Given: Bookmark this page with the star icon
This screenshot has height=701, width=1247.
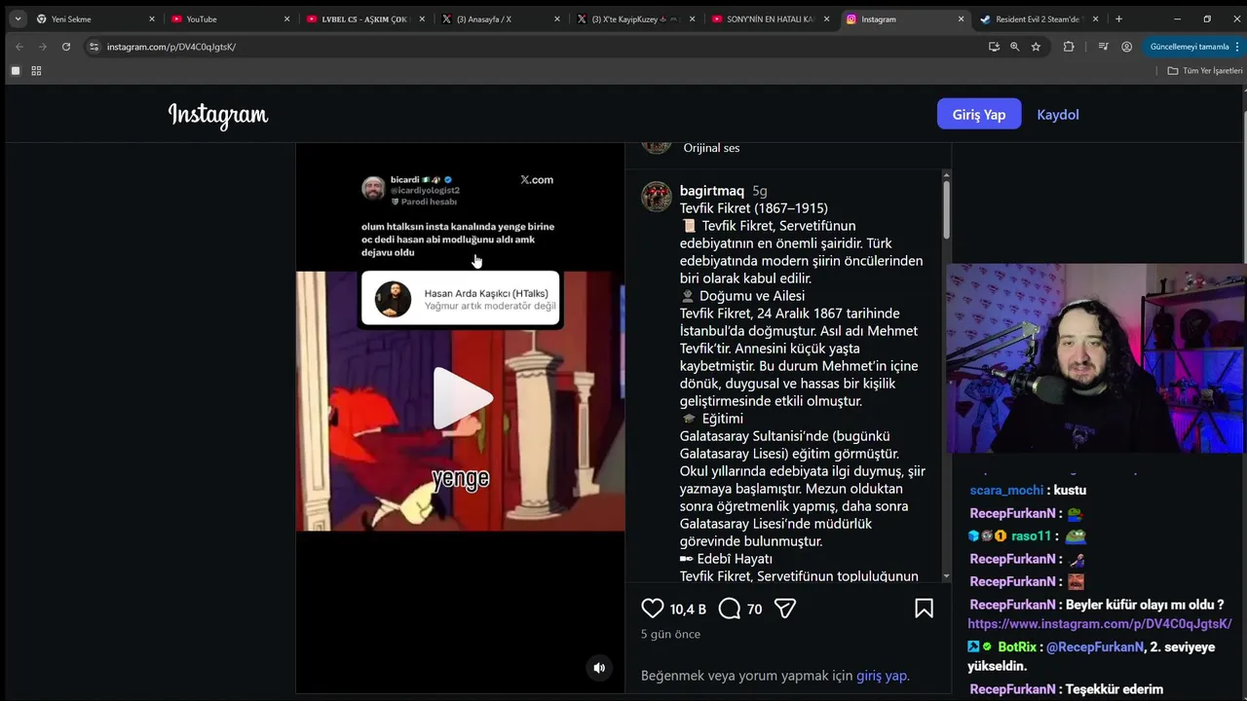Looking at the screenshot, I should point(1036,46).
